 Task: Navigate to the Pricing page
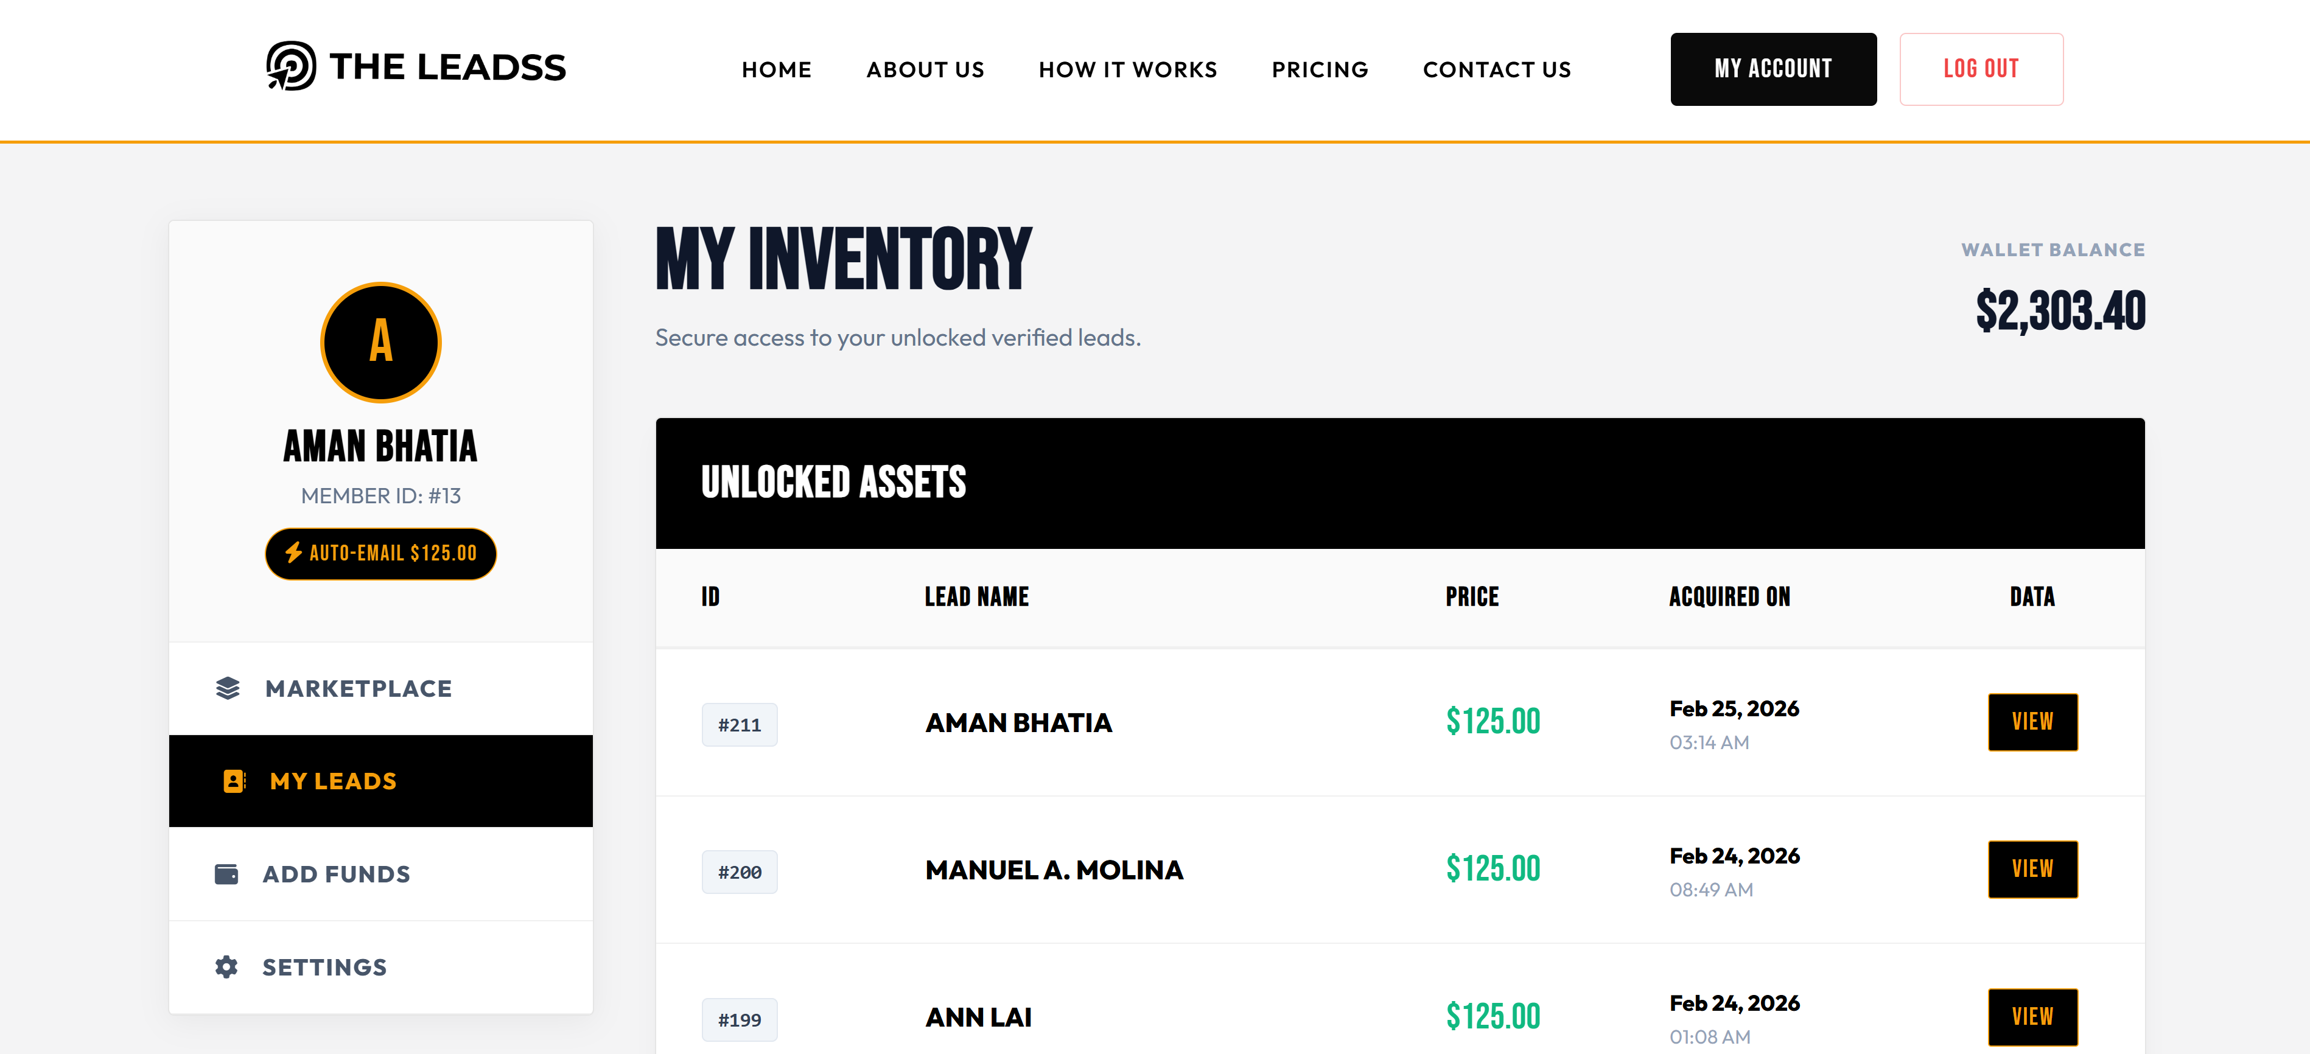click(x=1319, y=70)
